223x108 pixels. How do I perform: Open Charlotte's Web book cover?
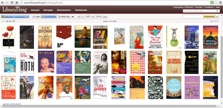tap(120, 36)
